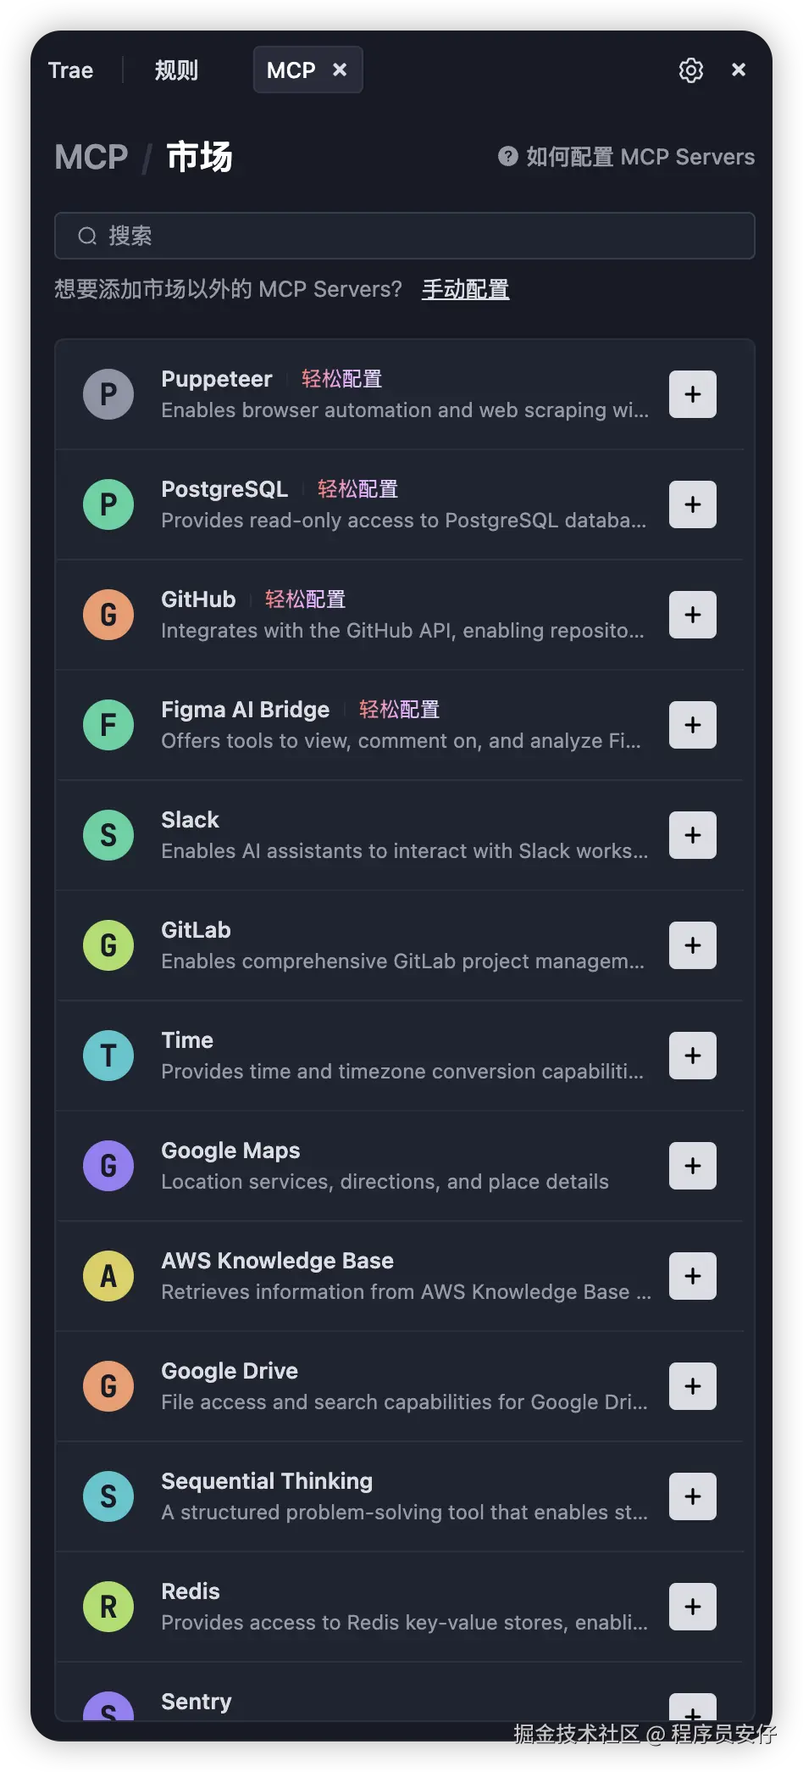The height and width of the screenshot is (1772, 803).
Task: Switch to the 规则 tab
Action: click(176, 70)
